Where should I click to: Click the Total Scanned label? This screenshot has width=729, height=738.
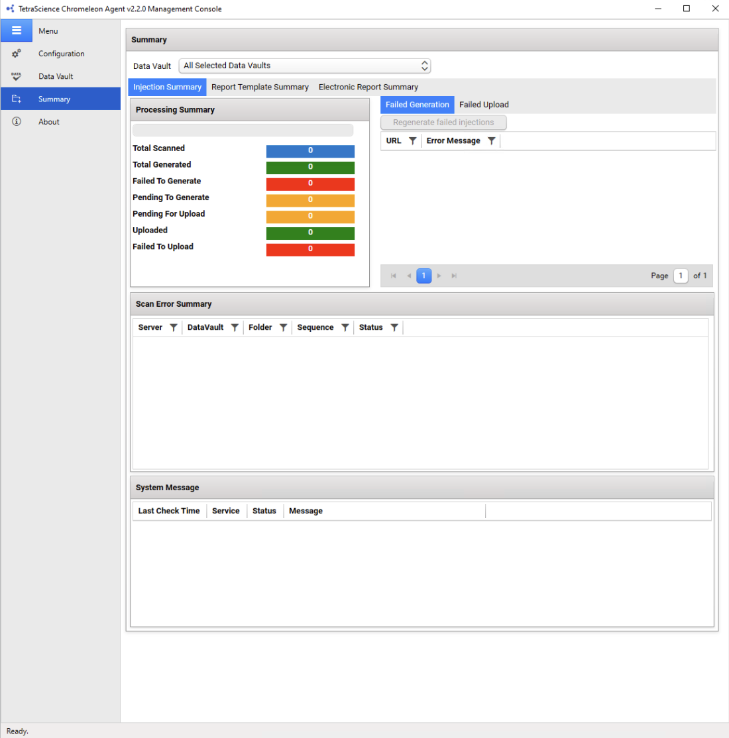point(158,148)
